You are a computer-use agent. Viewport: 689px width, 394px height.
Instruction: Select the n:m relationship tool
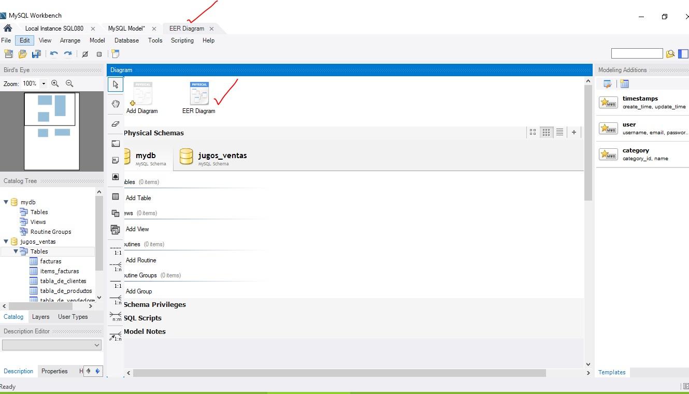point(116,316)
